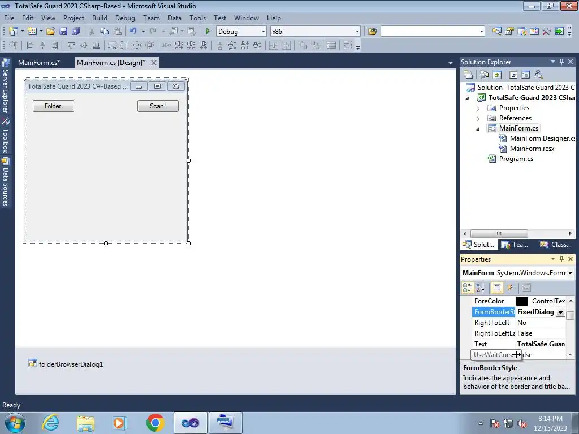Click the Solution Explorer horizontal scrollbar thumb
This screenshot has height=434, width=579.
499,233
